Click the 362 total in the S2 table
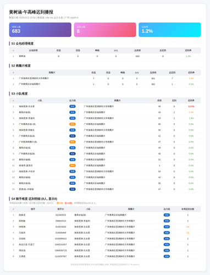Screen dimensions: 210x275 point(153,84)
